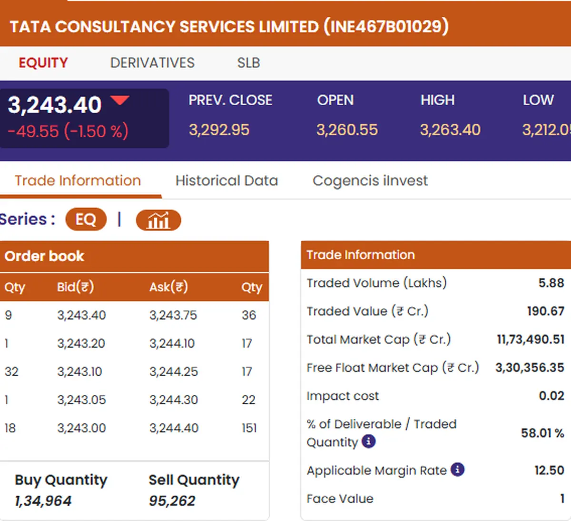Screen dimensions: 571x521
Task: Click Total Market Cap value 11,73,490.51
Action: 531,340
